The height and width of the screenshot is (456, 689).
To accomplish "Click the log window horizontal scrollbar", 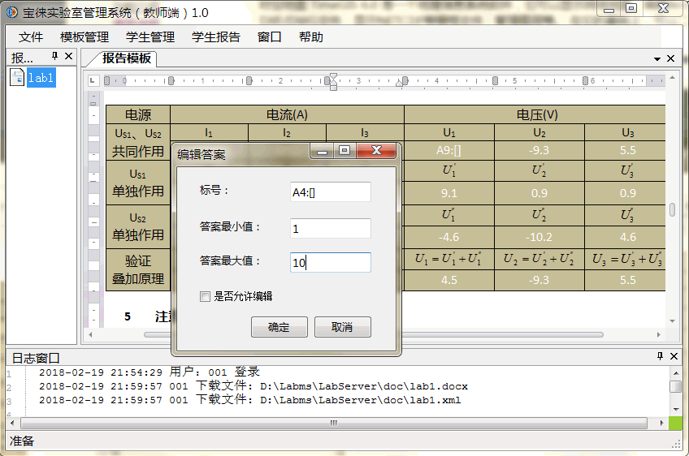I will pyautogui.click(x=333, y=423).
